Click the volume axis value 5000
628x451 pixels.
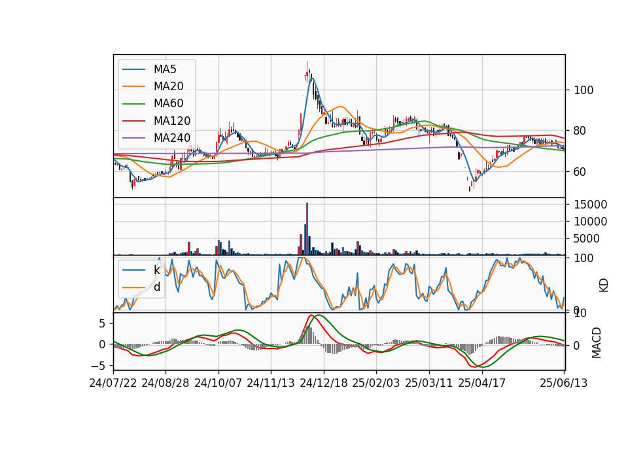tap(587, 239)
